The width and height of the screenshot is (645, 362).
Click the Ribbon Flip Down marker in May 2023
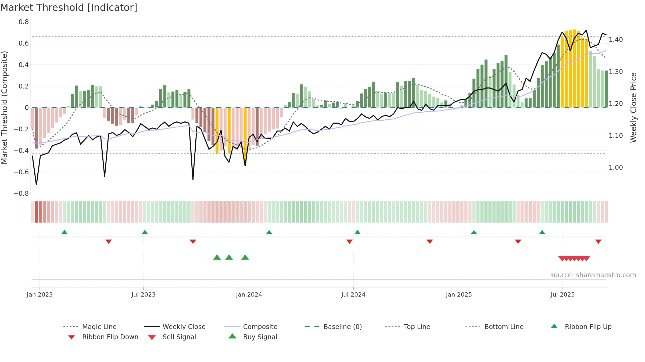point(109,242)
